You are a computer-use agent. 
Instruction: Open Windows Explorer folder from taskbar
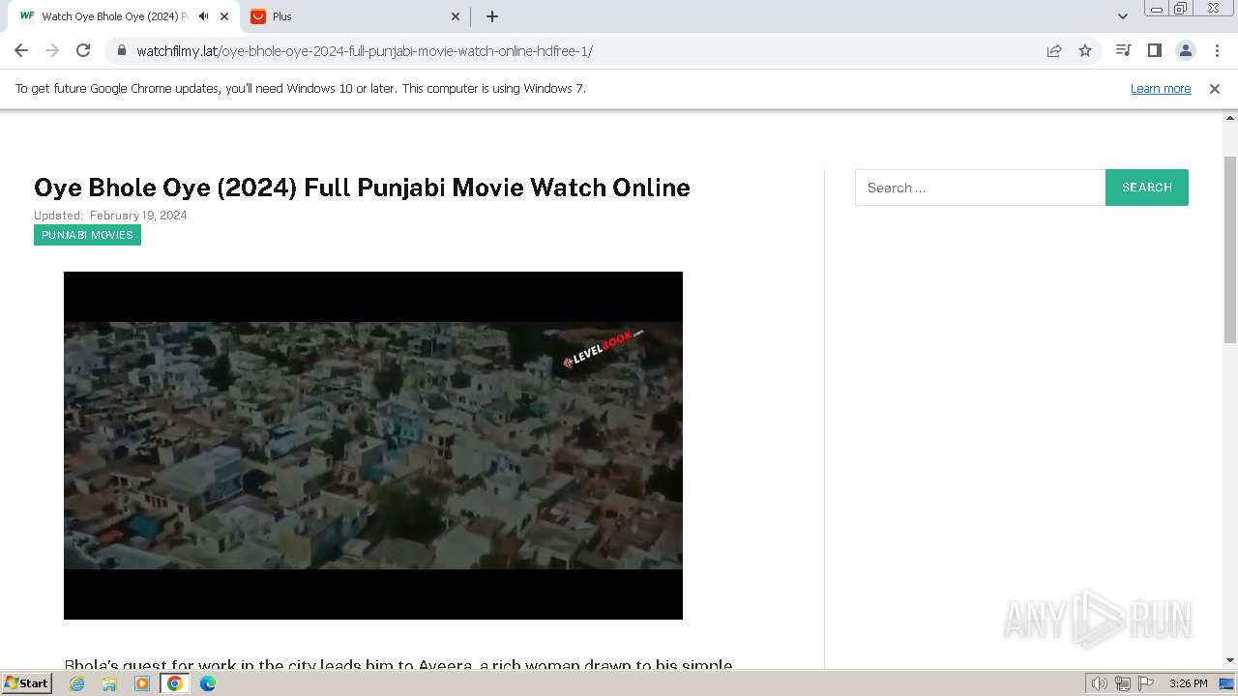pyautogui.click(x=109, y=683)
